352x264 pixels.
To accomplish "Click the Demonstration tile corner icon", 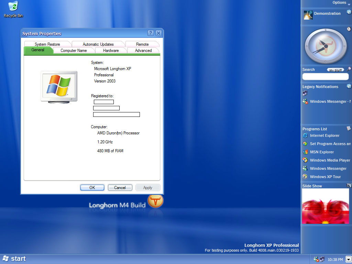I will [x=349, y=12].
